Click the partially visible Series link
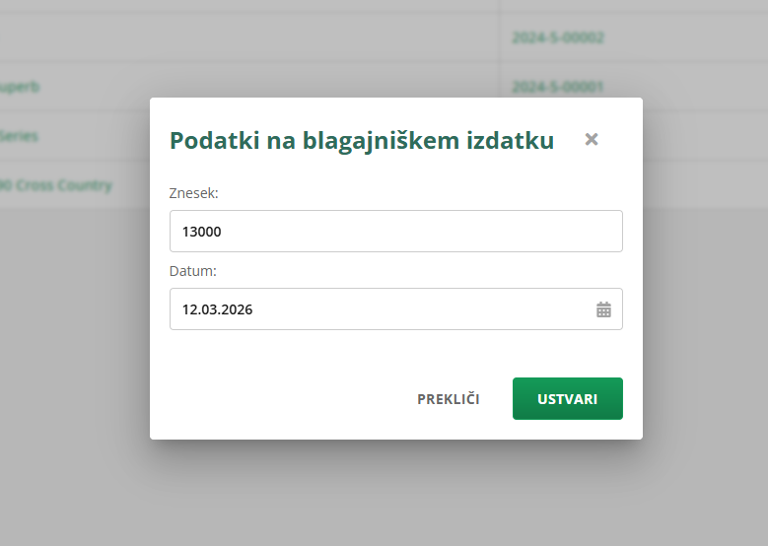This screenshot has width=768, height=546. pos(19,136)
